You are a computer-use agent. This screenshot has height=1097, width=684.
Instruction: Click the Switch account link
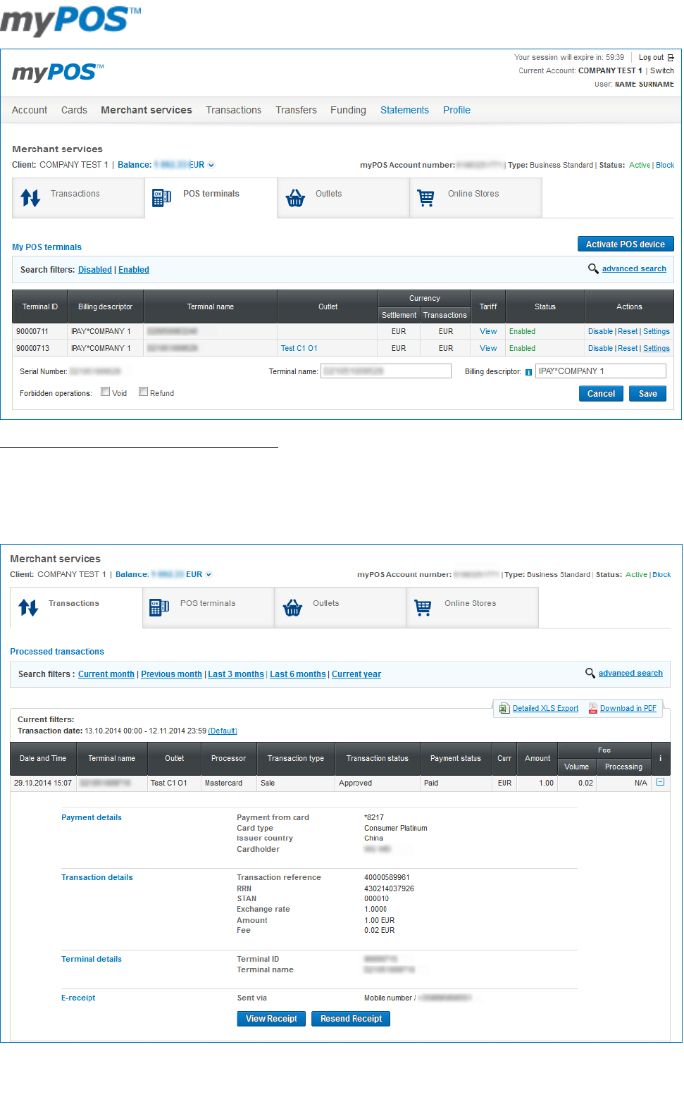662,70
